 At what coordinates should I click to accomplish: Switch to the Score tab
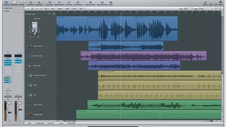pyautogui.click(x=61, y=123)
